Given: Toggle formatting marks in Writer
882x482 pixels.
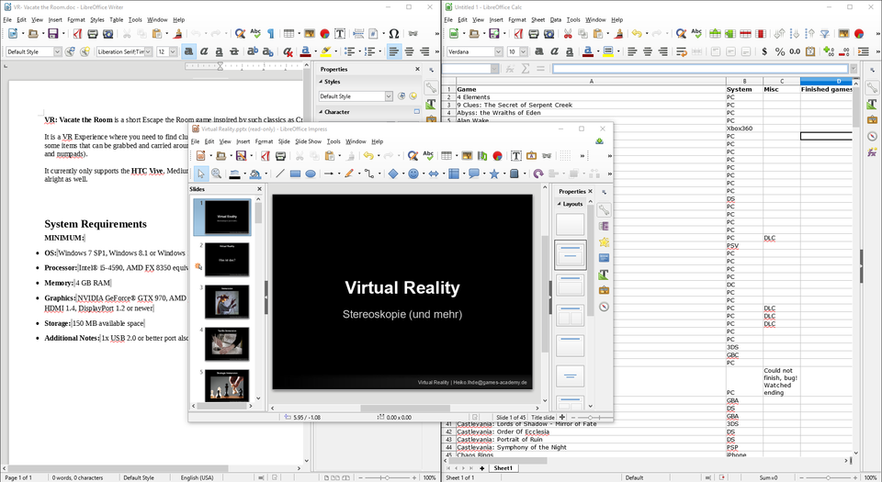Looking at the screenshot, I should (271, 34).
